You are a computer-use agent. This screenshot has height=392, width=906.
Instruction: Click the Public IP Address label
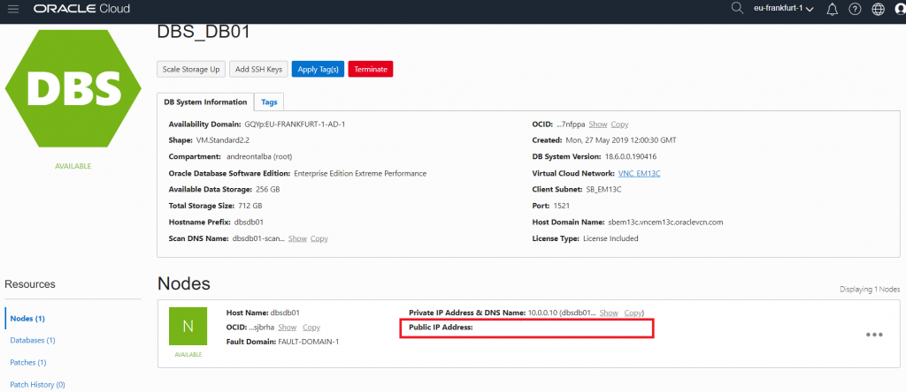point(441,328)
